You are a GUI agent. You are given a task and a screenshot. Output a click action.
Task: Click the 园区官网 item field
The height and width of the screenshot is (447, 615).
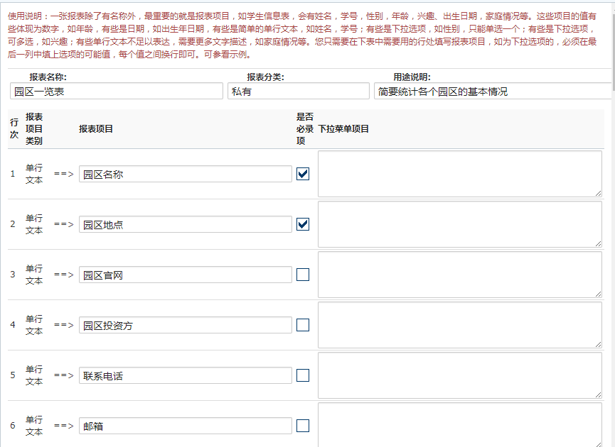click(x=185, y=275)
